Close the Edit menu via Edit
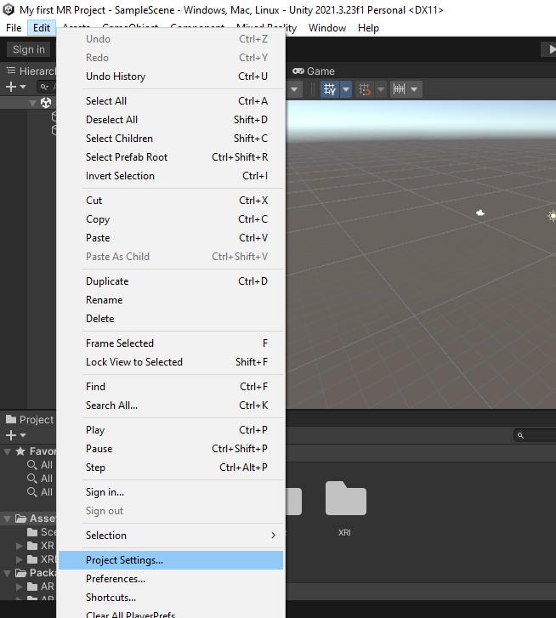 (42, 28)
